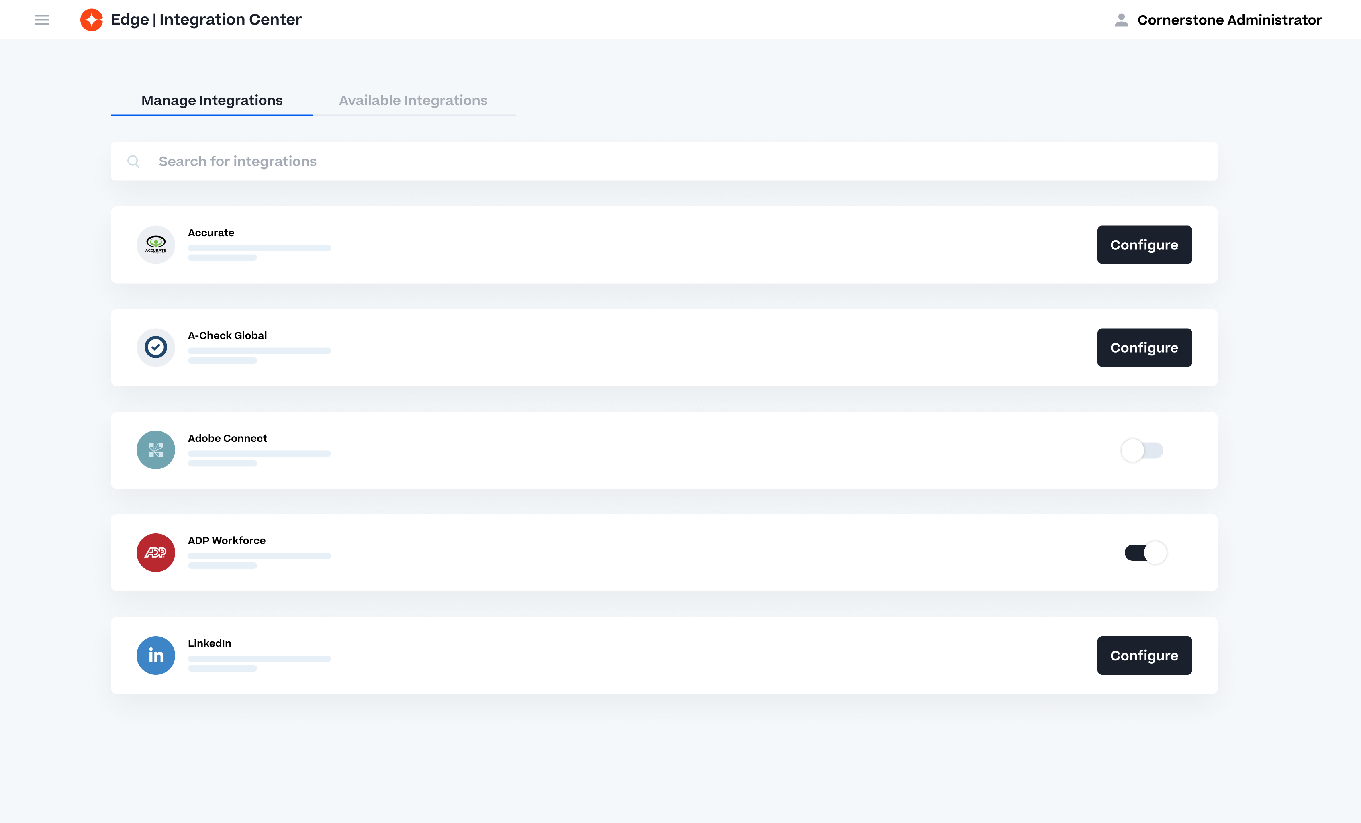Configure the A-Check Global integration
1361x823 pixels.
[1144, 347]
